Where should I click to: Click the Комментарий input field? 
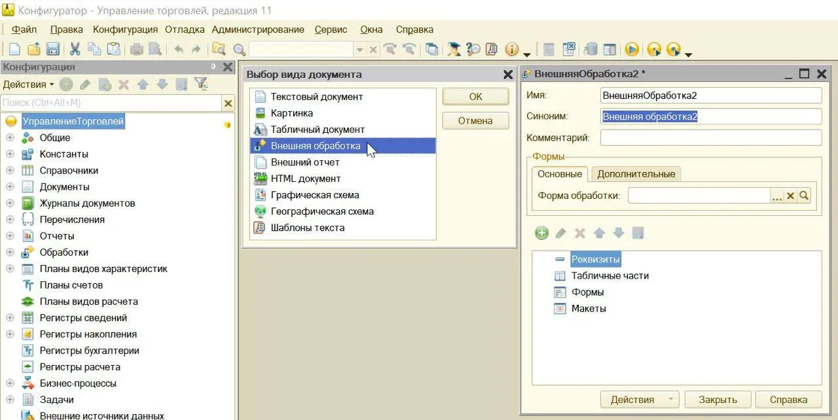click(711, 138)
